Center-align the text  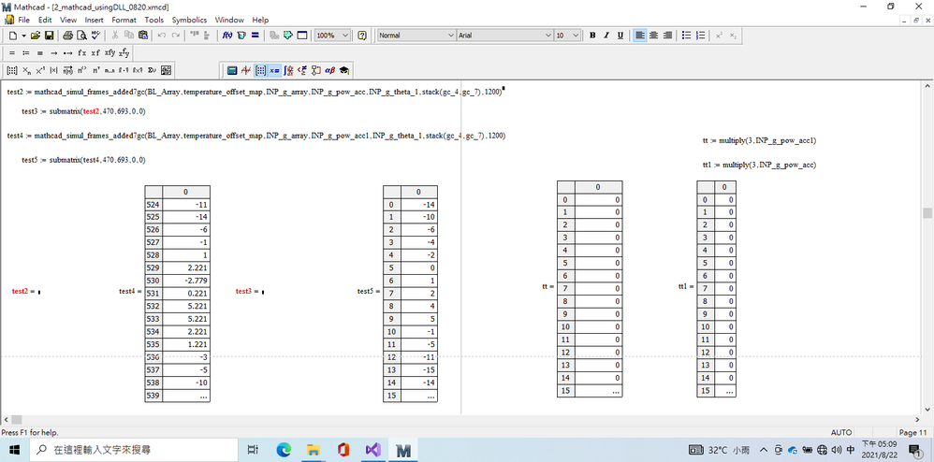pyautogui.click(x=653, y=36)
